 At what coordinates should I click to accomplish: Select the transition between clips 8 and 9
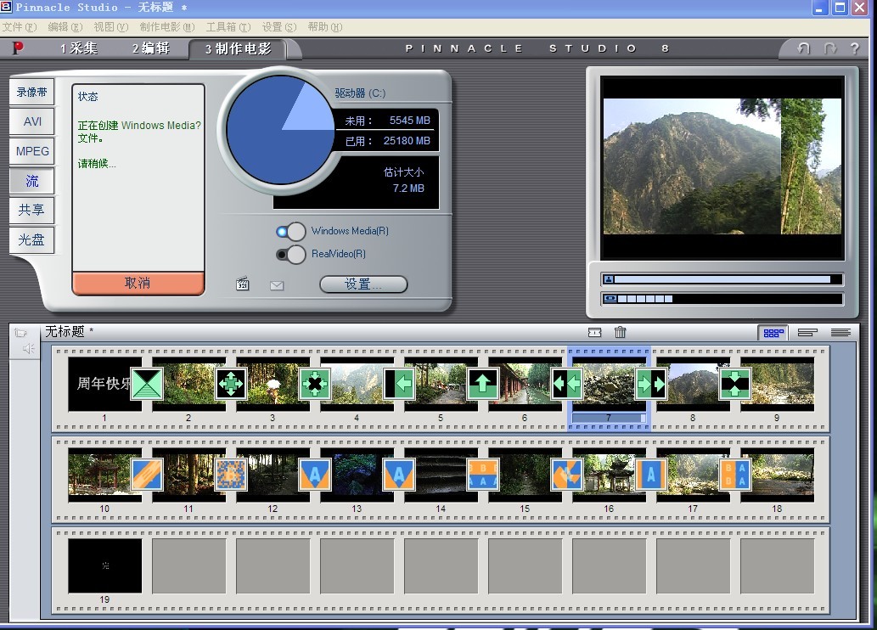pyautogui.click(x=735, y=384)
